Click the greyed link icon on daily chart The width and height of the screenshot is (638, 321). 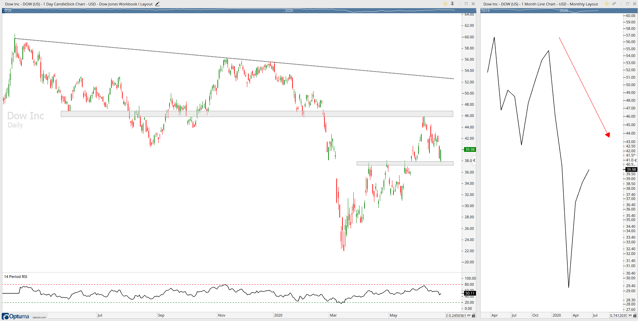click(x=460, y=4)
